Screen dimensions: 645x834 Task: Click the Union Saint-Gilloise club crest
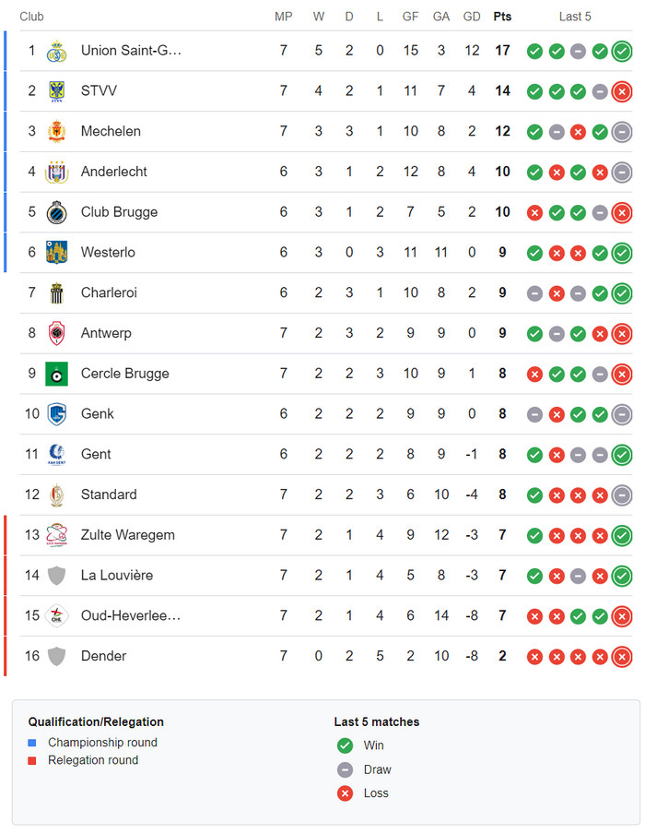pos(56,51)
